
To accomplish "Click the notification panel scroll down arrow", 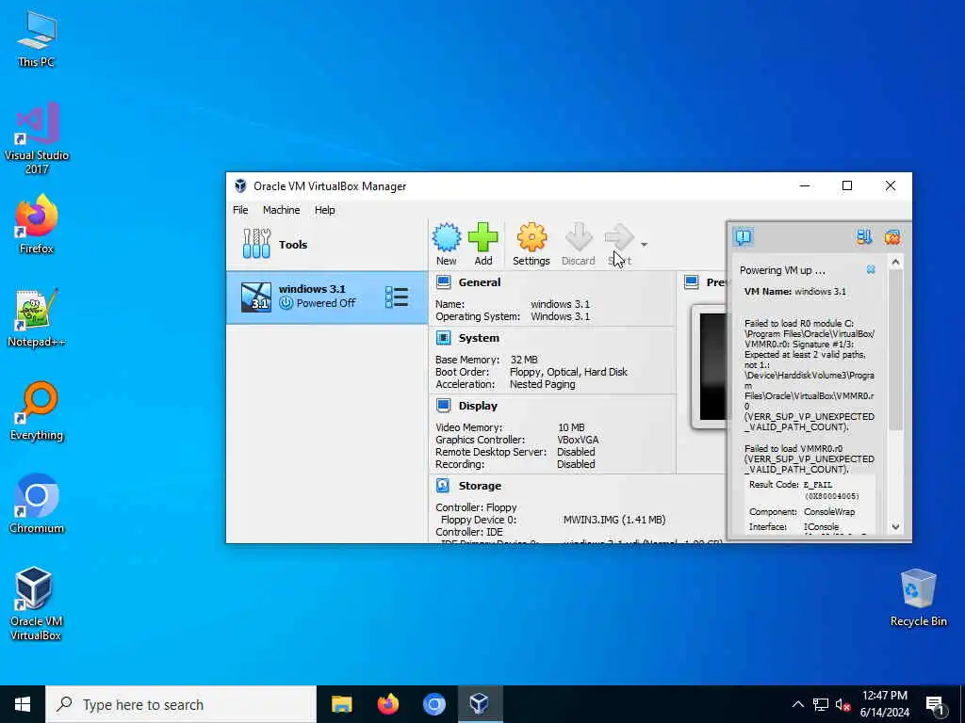I will [x=895, y=527].
